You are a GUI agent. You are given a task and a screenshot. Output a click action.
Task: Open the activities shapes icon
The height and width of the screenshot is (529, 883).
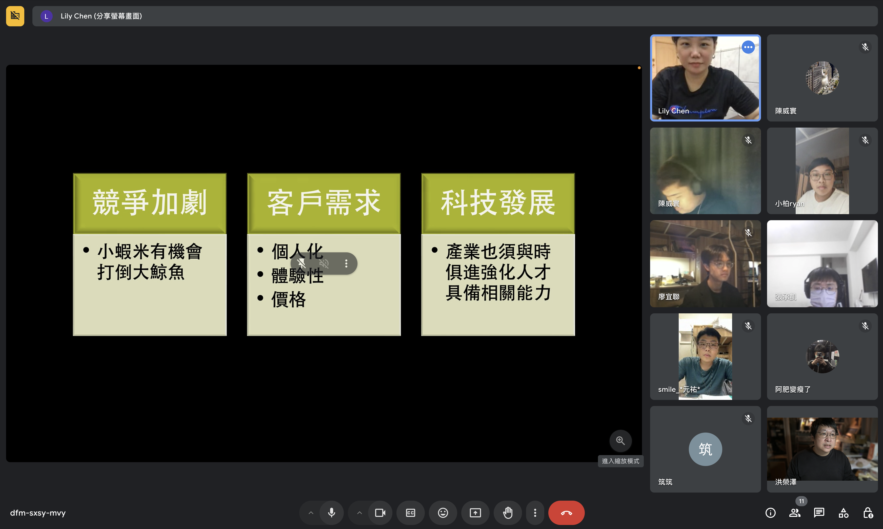point(844,513)
